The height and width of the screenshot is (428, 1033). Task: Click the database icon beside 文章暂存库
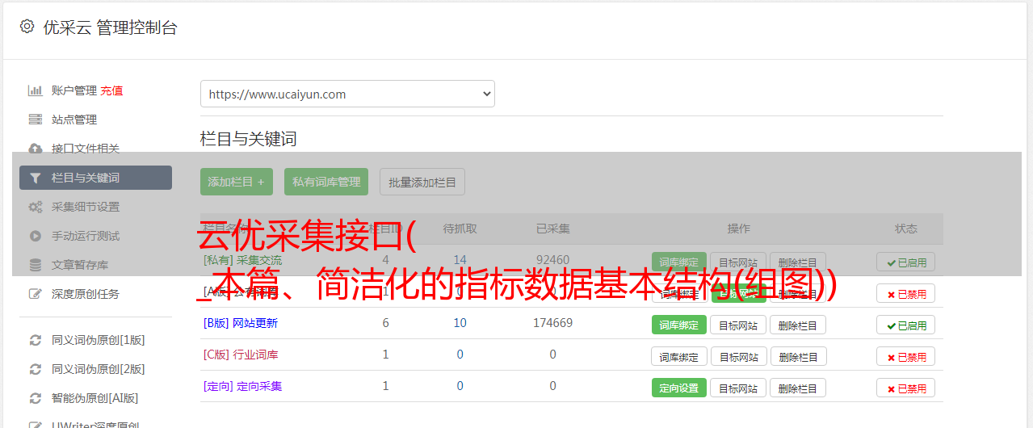35,265
